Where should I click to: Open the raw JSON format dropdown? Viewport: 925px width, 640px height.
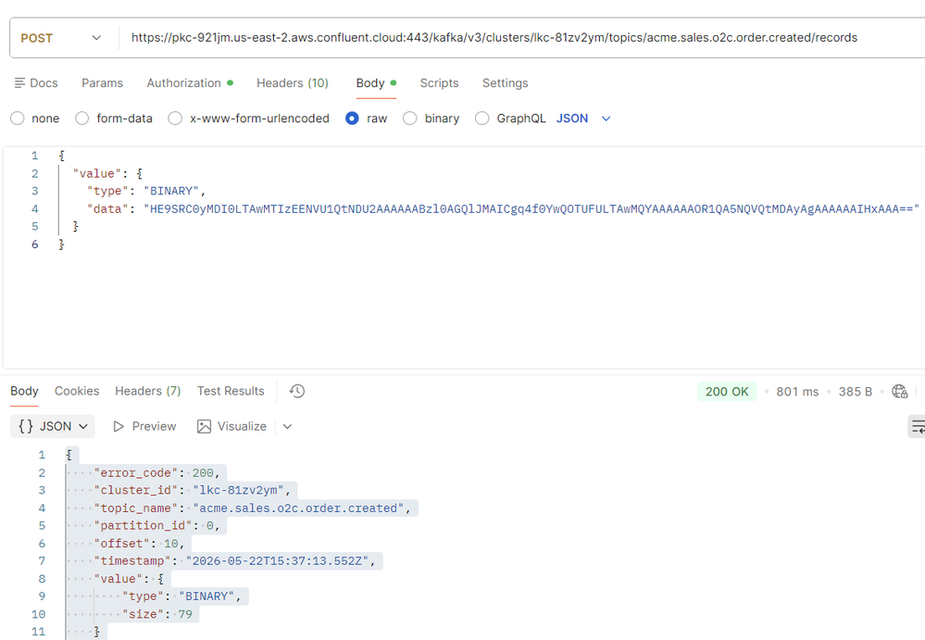point(583,119)
